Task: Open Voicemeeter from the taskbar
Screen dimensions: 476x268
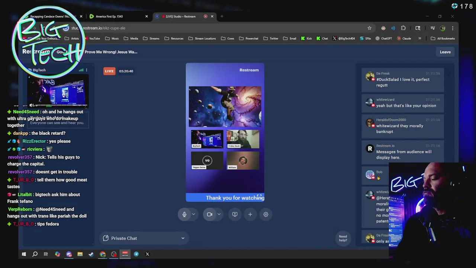Action: [x=125, y=254]
